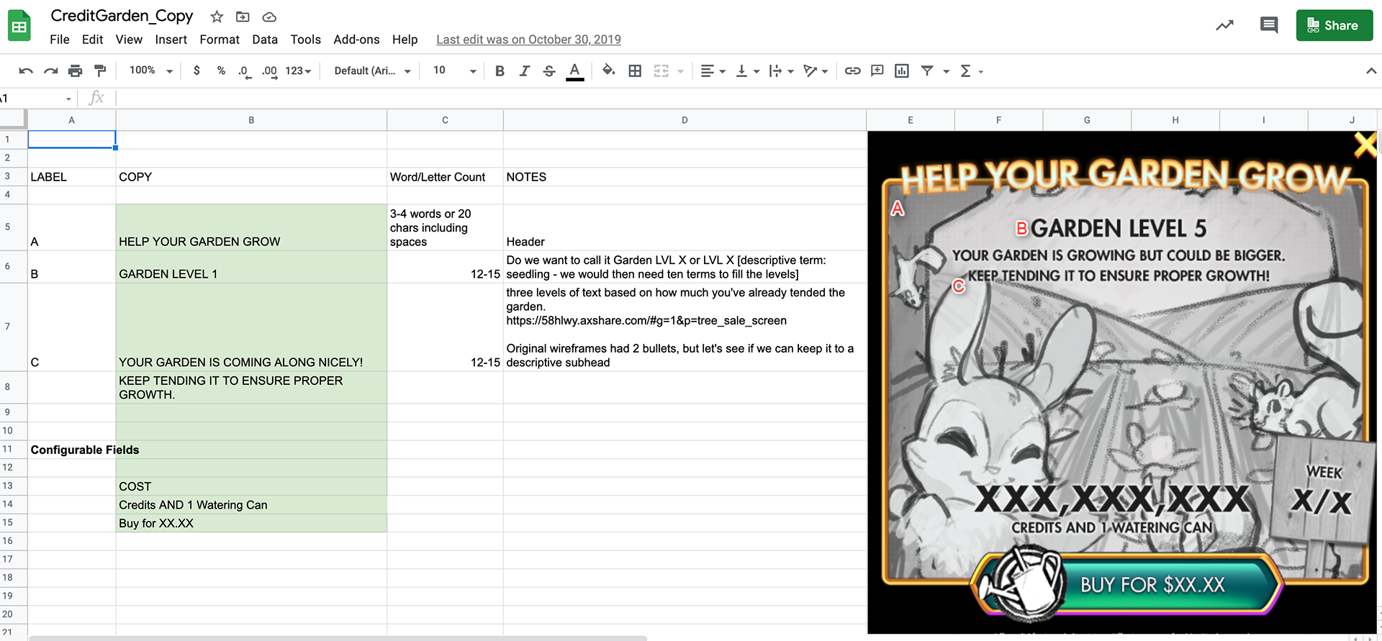This screenshot has height=641, width=1382.
Task: Open the text rotation dropdown
Action: (816, 71)
